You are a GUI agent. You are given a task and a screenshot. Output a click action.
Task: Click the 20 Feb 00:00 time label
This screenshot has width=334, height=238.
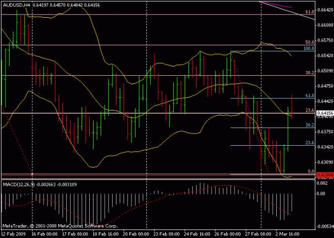coord(136,234)
